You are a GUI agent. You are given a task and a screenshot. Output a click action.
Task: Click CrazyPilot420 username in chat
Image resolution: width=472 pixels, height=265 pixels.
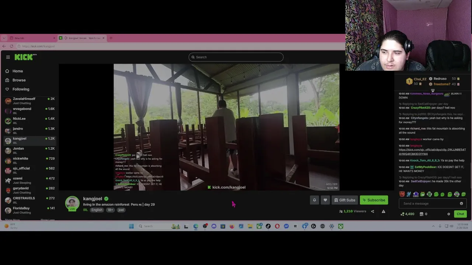coord(420,108)
